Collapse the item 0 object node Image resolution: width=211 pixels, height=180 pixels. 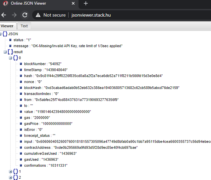tap(11, 58)
